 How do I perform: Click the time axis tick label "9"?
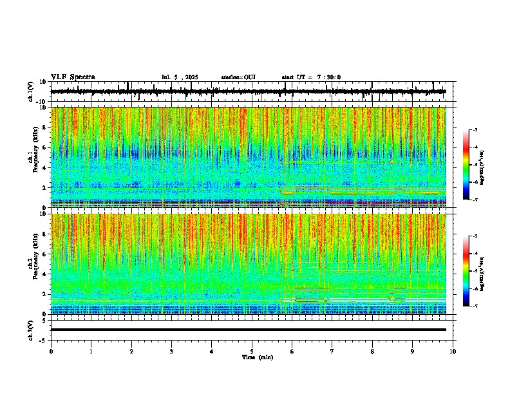click(412, 352)
